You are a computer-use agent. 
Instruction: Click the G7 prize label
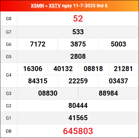tap(9, 32)
